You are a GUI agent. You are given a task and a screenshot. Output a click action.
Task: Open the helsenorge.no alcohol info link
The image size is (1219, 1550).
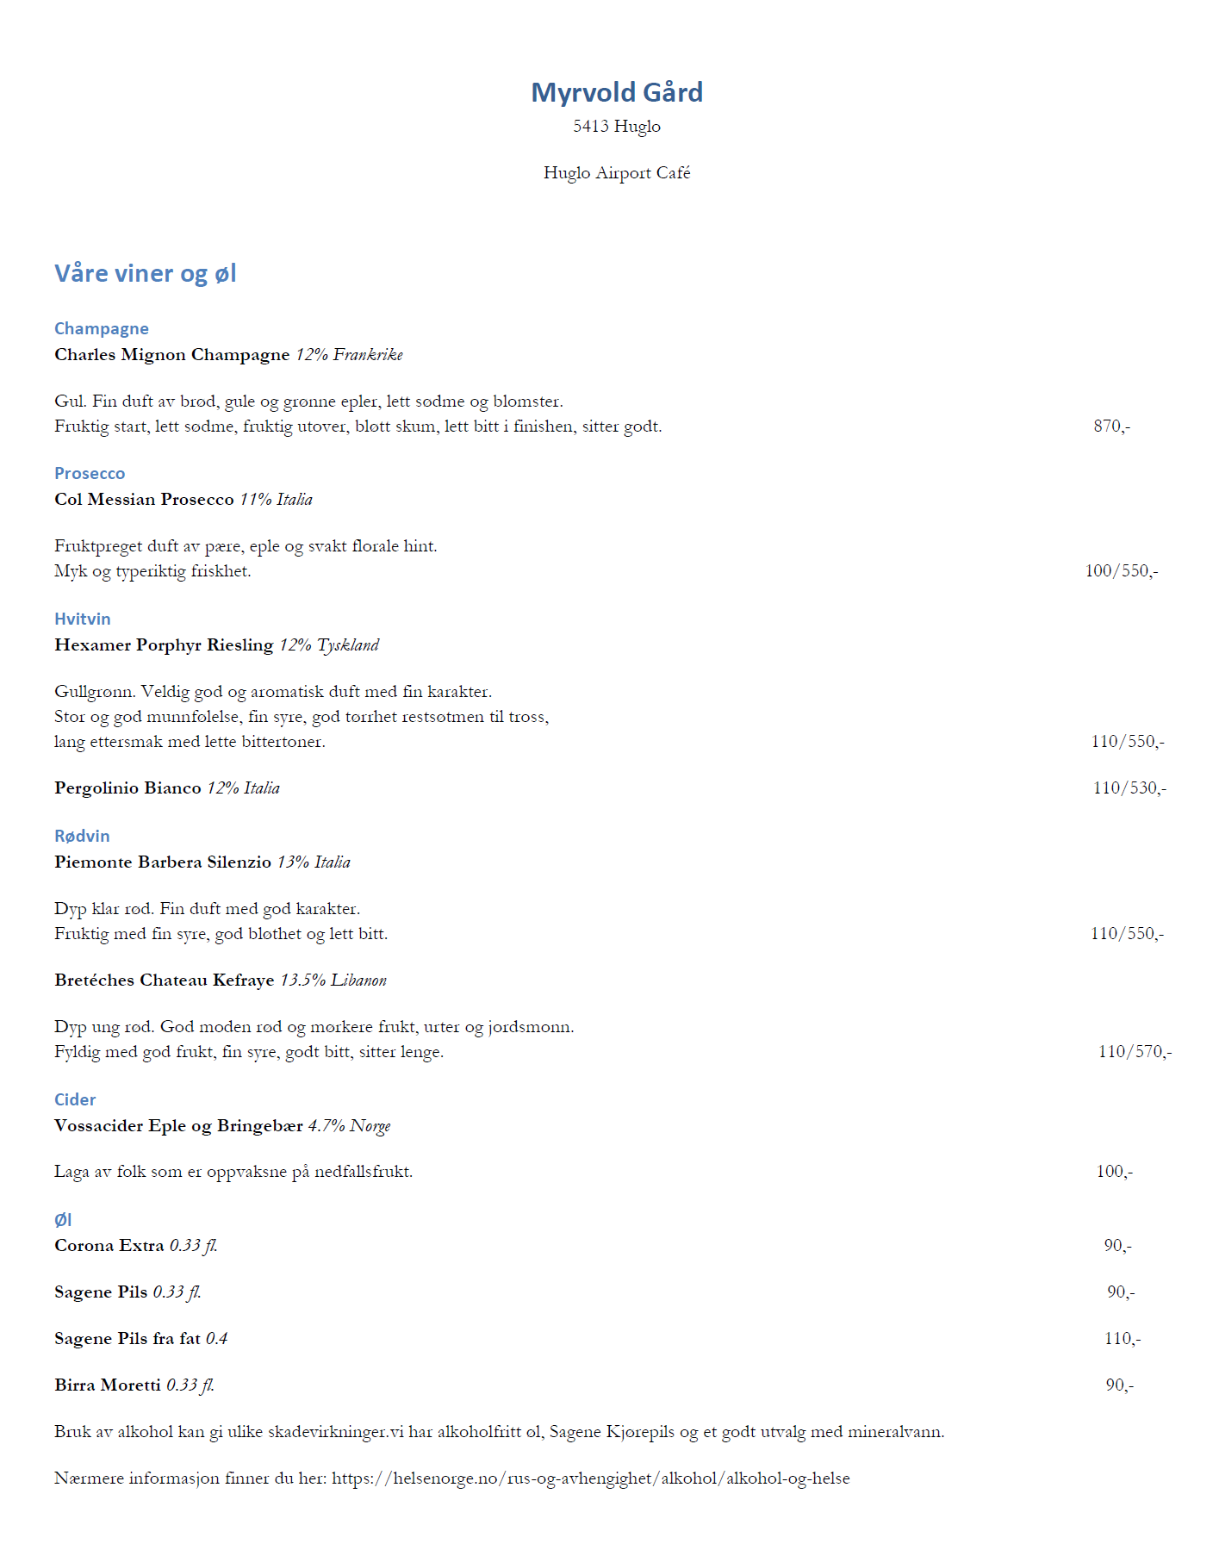(x=590, y=1478)
